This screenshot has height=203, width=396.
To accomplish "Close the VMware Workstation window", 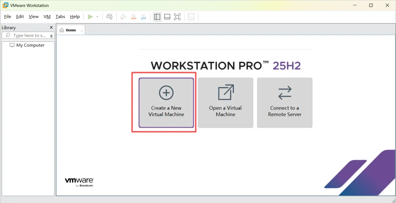I will (387, 5).
